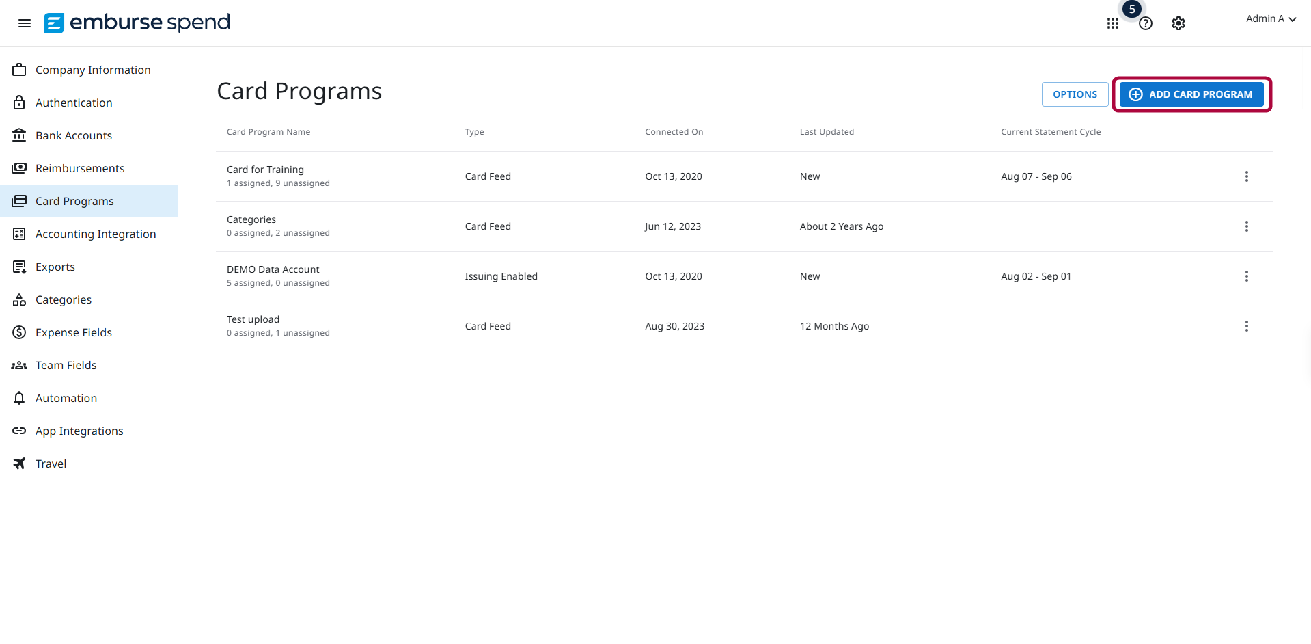Image resolution: width=1311 pixels, height=644 pixels.
Task: Click the Authentication lock icon
Action: pyautogui.click(x=19, y=103)
